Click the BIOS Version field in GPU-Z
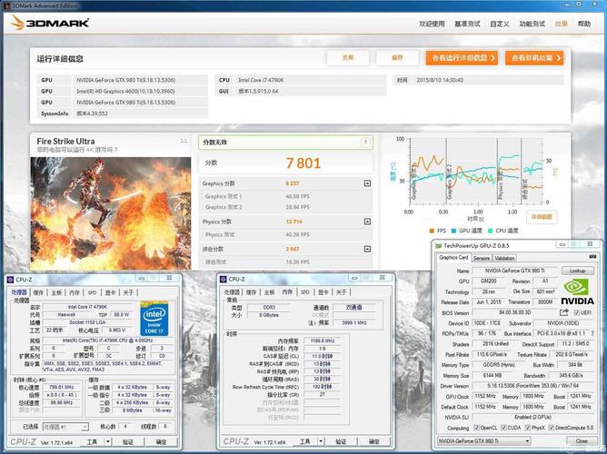This screenshot has width=607, height=454. 514,312
